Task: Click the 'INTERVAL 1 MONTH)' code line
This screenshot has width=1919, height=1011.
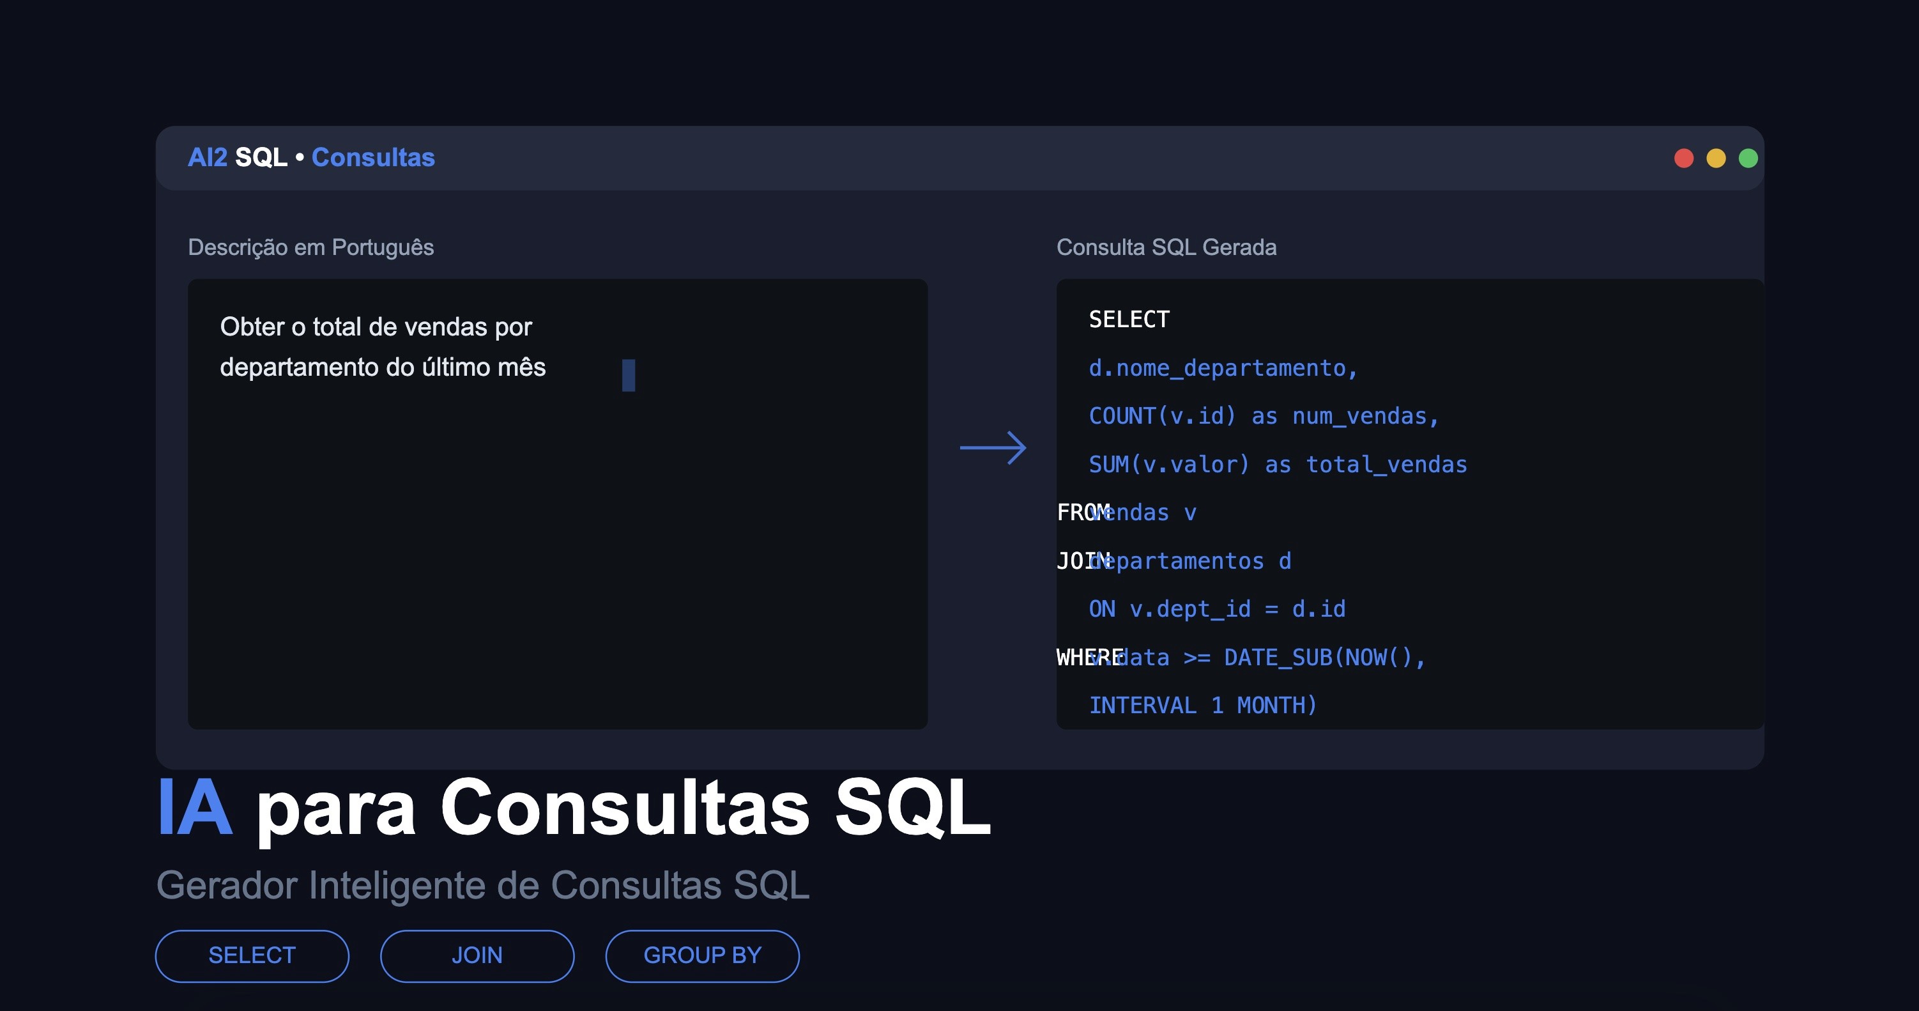Action: tap(1203, 706)
